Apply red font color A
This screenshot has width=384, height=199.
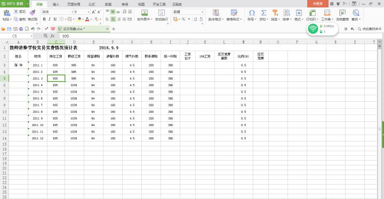point(87,19)
